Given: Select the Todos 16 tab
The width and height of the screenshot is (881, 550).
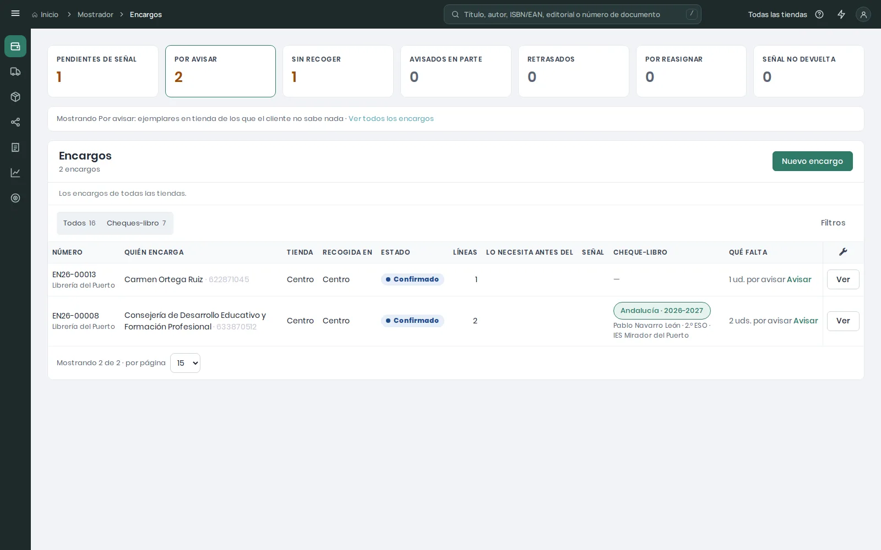Looking at the screenshot, I should pyautogui.click(x=79, y=223).
